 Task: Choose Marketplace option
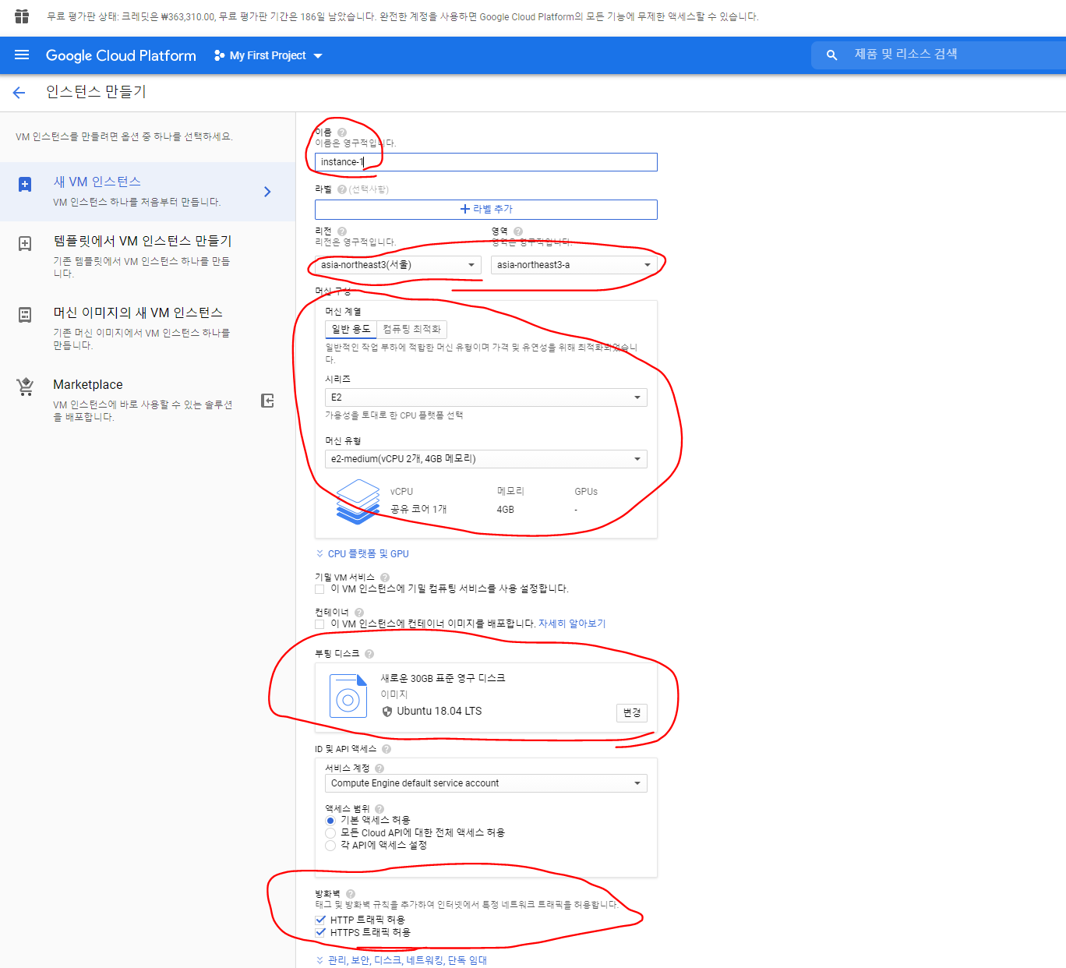coord(147,400)
